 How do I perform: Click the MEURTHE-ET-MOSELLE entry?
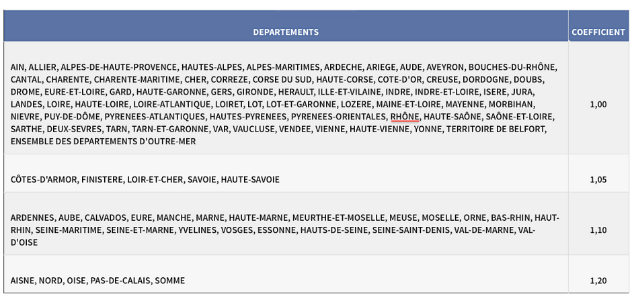click(339, 218)
